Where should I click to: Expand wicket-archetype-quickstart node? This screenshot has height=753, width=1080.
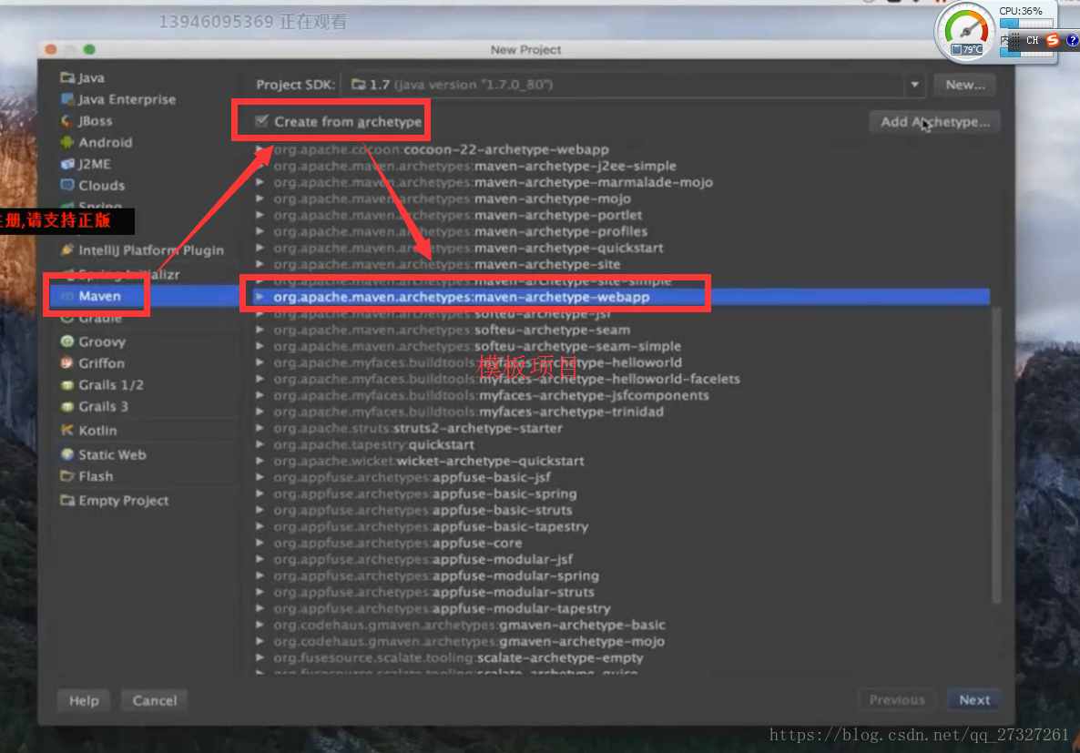(x=260, y=461)
